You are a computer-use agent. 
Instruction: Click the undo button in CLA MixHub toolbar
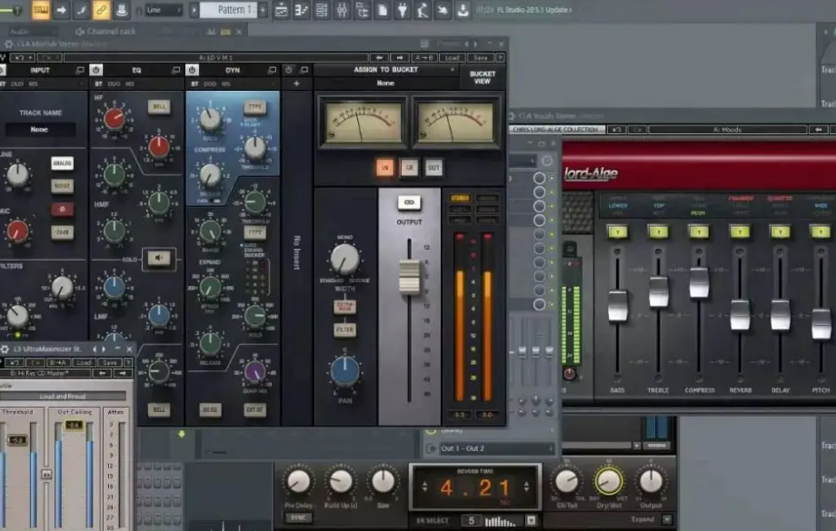23,57
